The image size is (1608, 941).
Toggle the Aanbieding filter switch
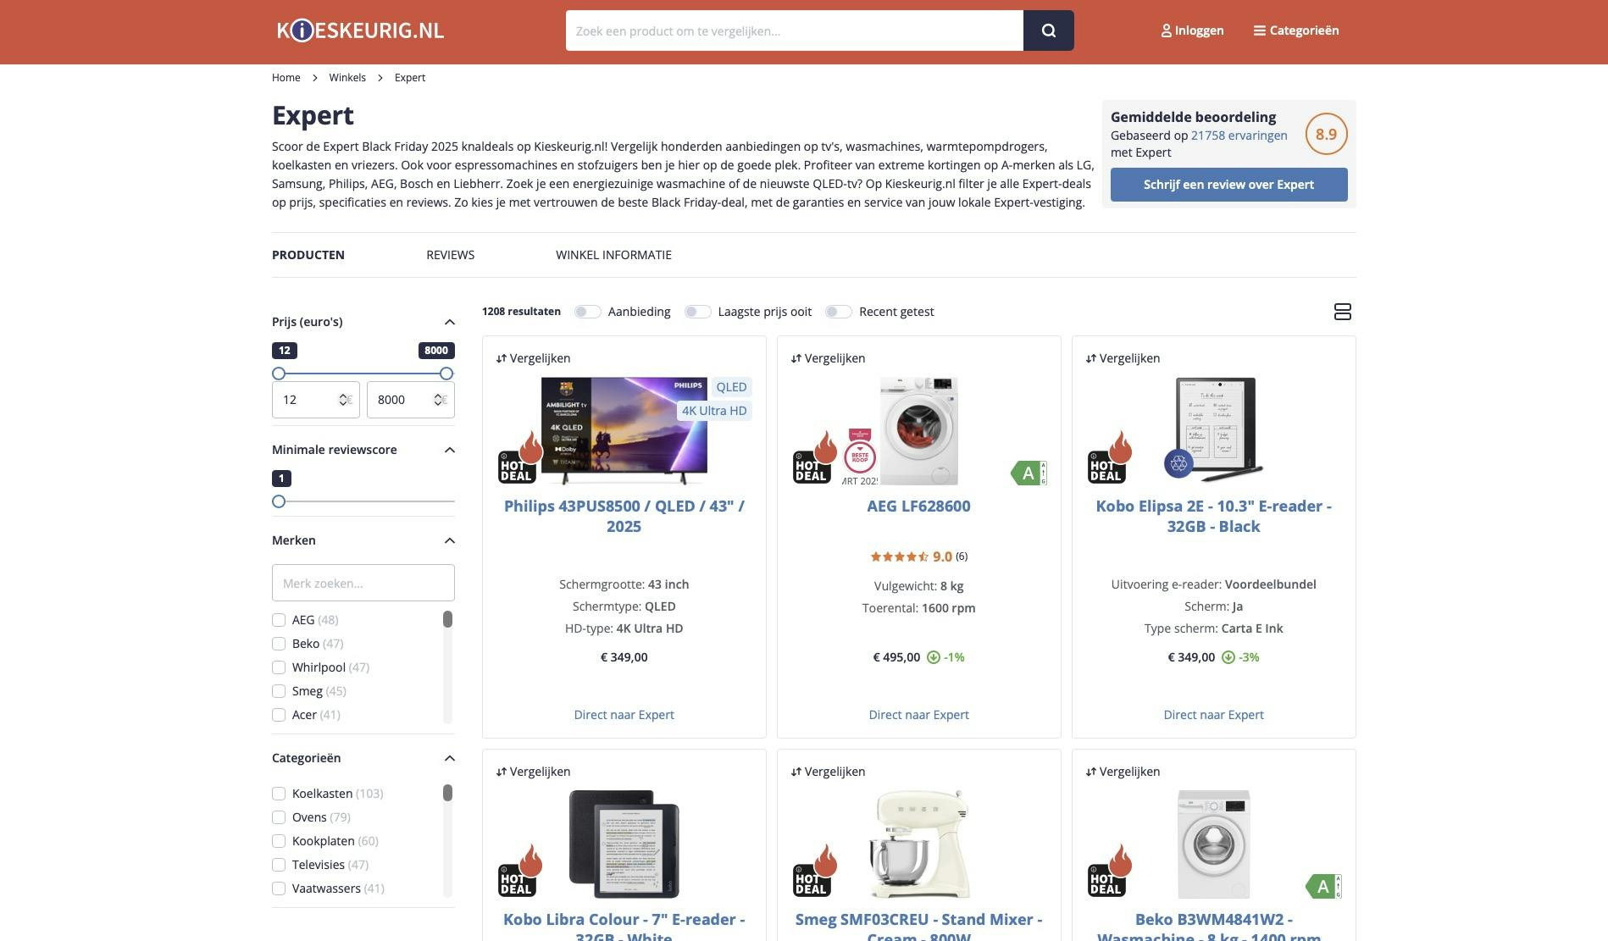point(587,312)
